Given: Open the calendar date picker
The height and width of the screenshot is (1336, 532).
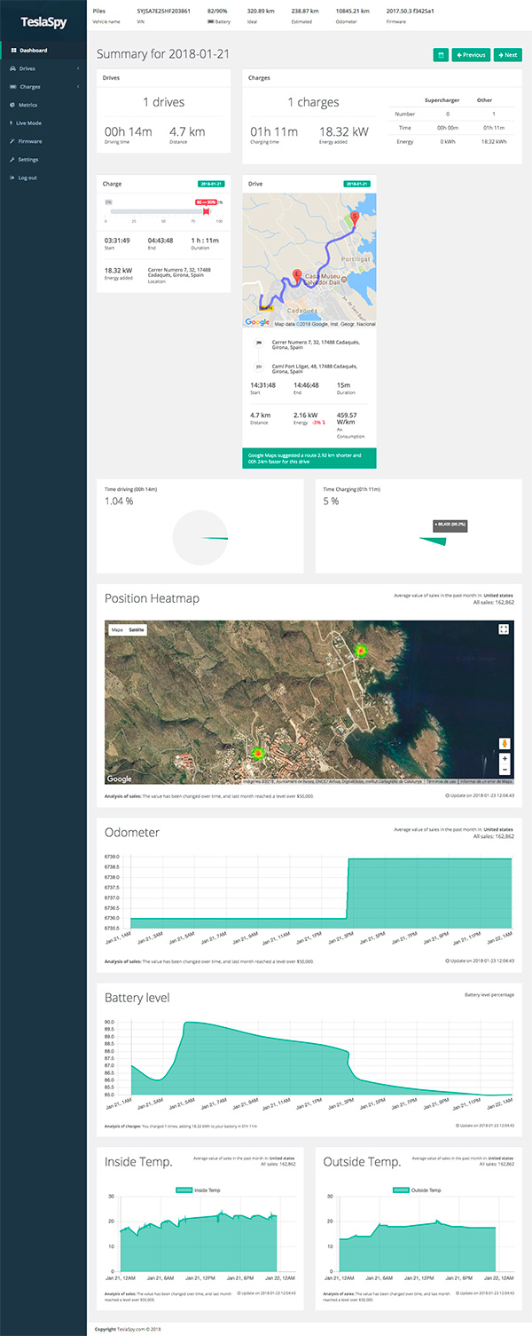Looking at the screenshot, I should coord(441,55).
